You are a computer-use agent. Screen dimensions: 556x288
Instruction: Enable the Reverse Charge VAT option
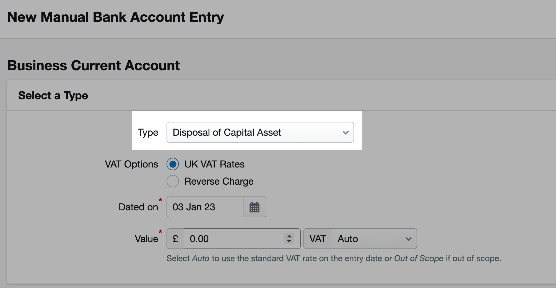[173, 181]
